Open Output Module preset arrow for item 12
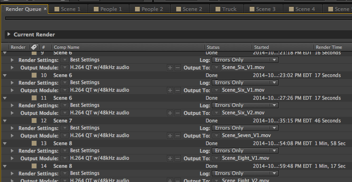Screen dimensions: 352x182 tap(64, 136)
